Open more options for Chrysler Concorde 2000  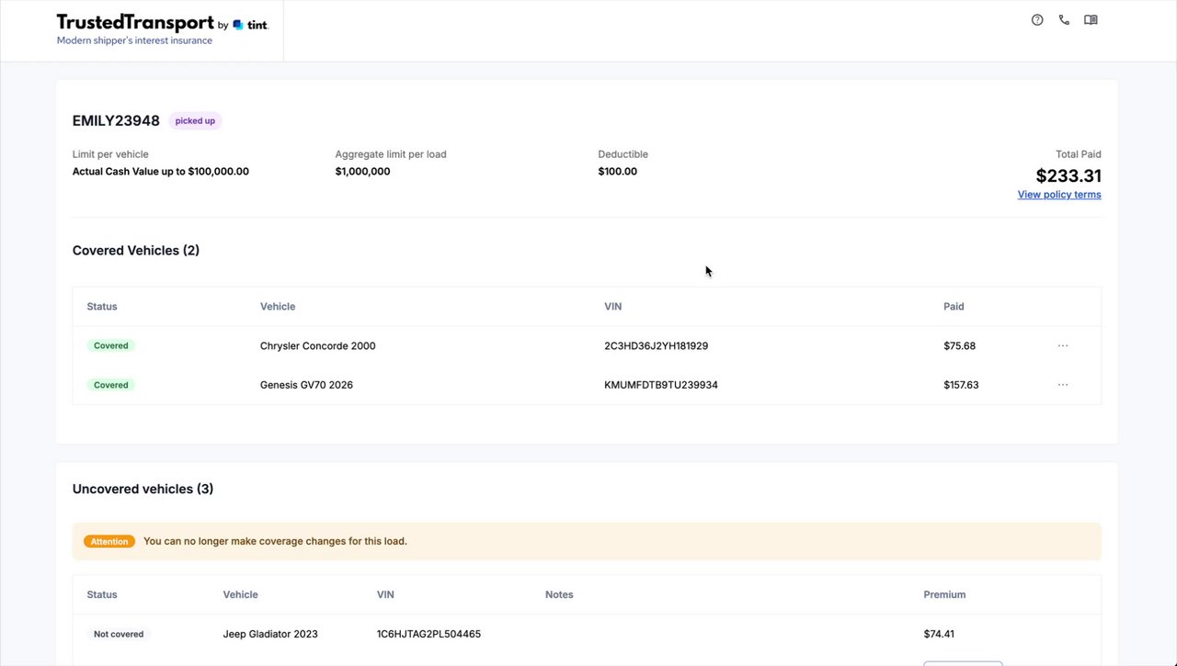[1063, 346]
